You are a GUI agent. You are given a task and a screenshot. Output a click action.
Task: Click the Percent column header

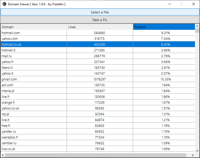[x=164, y=27]
